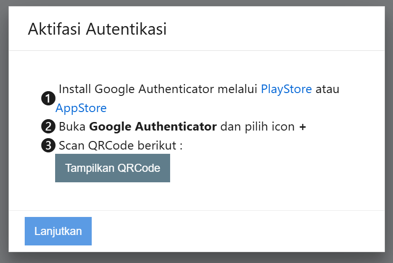Show the QR code with Tampilkan QRCode

[113, 168]
